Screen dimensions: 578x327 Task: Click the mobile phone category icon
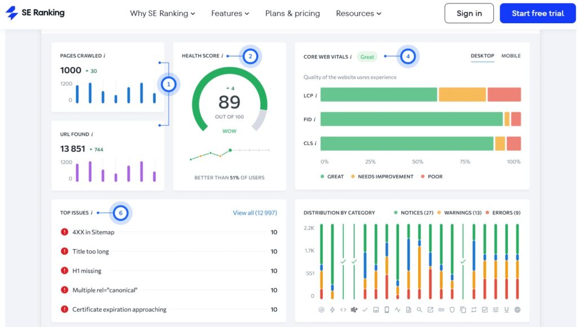tap(387, 309)
